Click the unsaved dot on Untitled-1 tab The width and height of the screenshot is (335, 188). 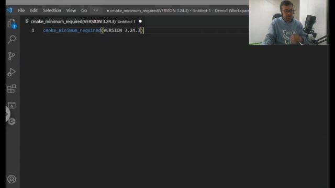[x=140, y=21]
